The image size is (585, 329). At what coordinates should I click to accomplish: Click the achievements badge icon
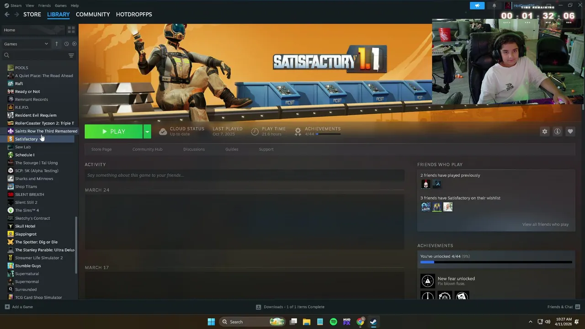(x=298, y=132)
